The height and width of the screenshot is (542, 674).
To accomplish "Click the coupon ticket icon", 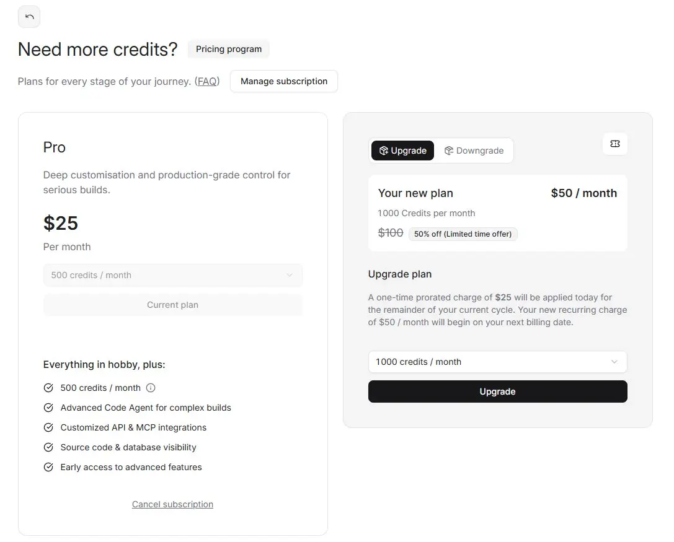I will tap(614, 144).
